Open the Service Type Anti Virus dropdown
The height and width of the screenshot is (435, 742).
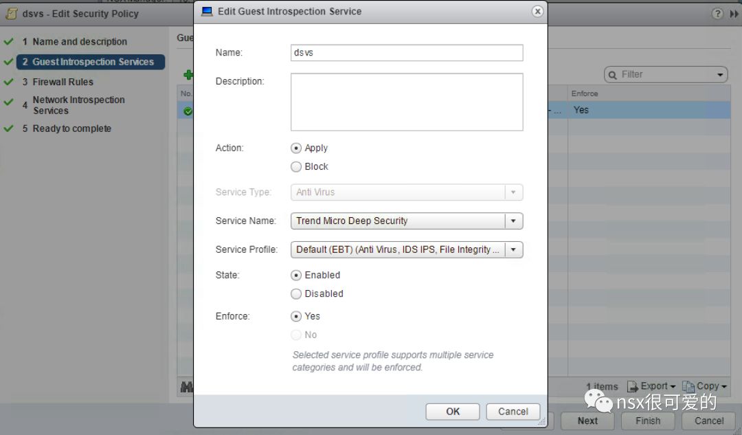pyautogui.click(x=407, y=192)
